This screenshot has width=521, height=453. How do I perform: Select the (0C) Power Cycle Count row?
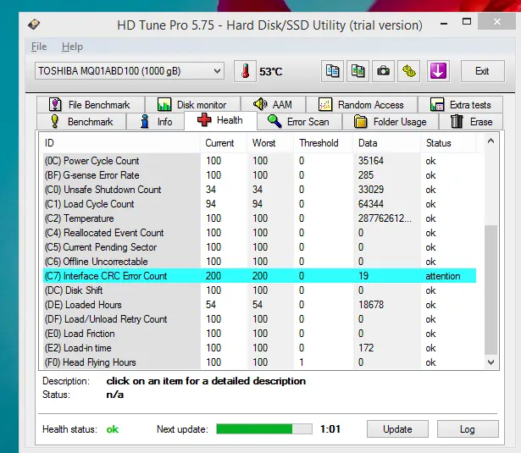(x=259, y=161)
